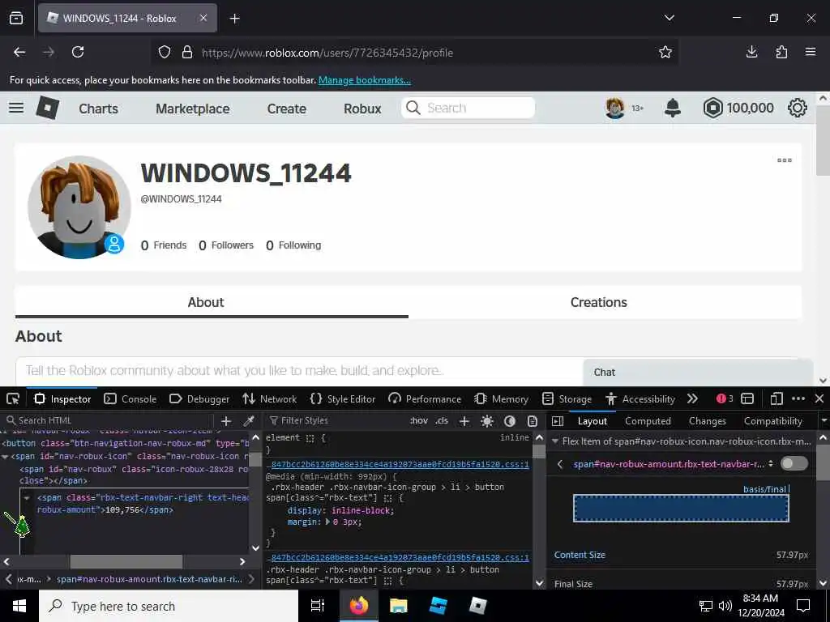Show more DevTools tabs chevron

point(692,398)
